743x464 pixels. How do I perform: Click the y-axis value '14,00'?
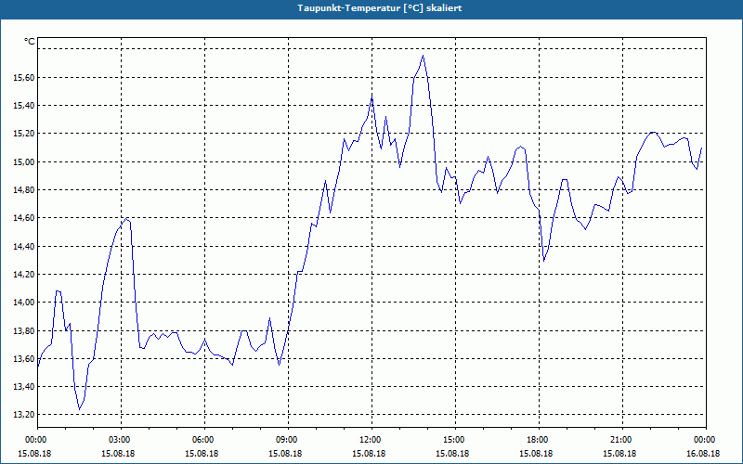[23, 303]
